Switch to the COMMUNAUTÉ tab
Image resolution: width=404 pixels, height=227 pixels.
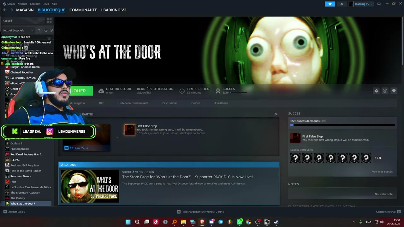click(x=83, y=10)
